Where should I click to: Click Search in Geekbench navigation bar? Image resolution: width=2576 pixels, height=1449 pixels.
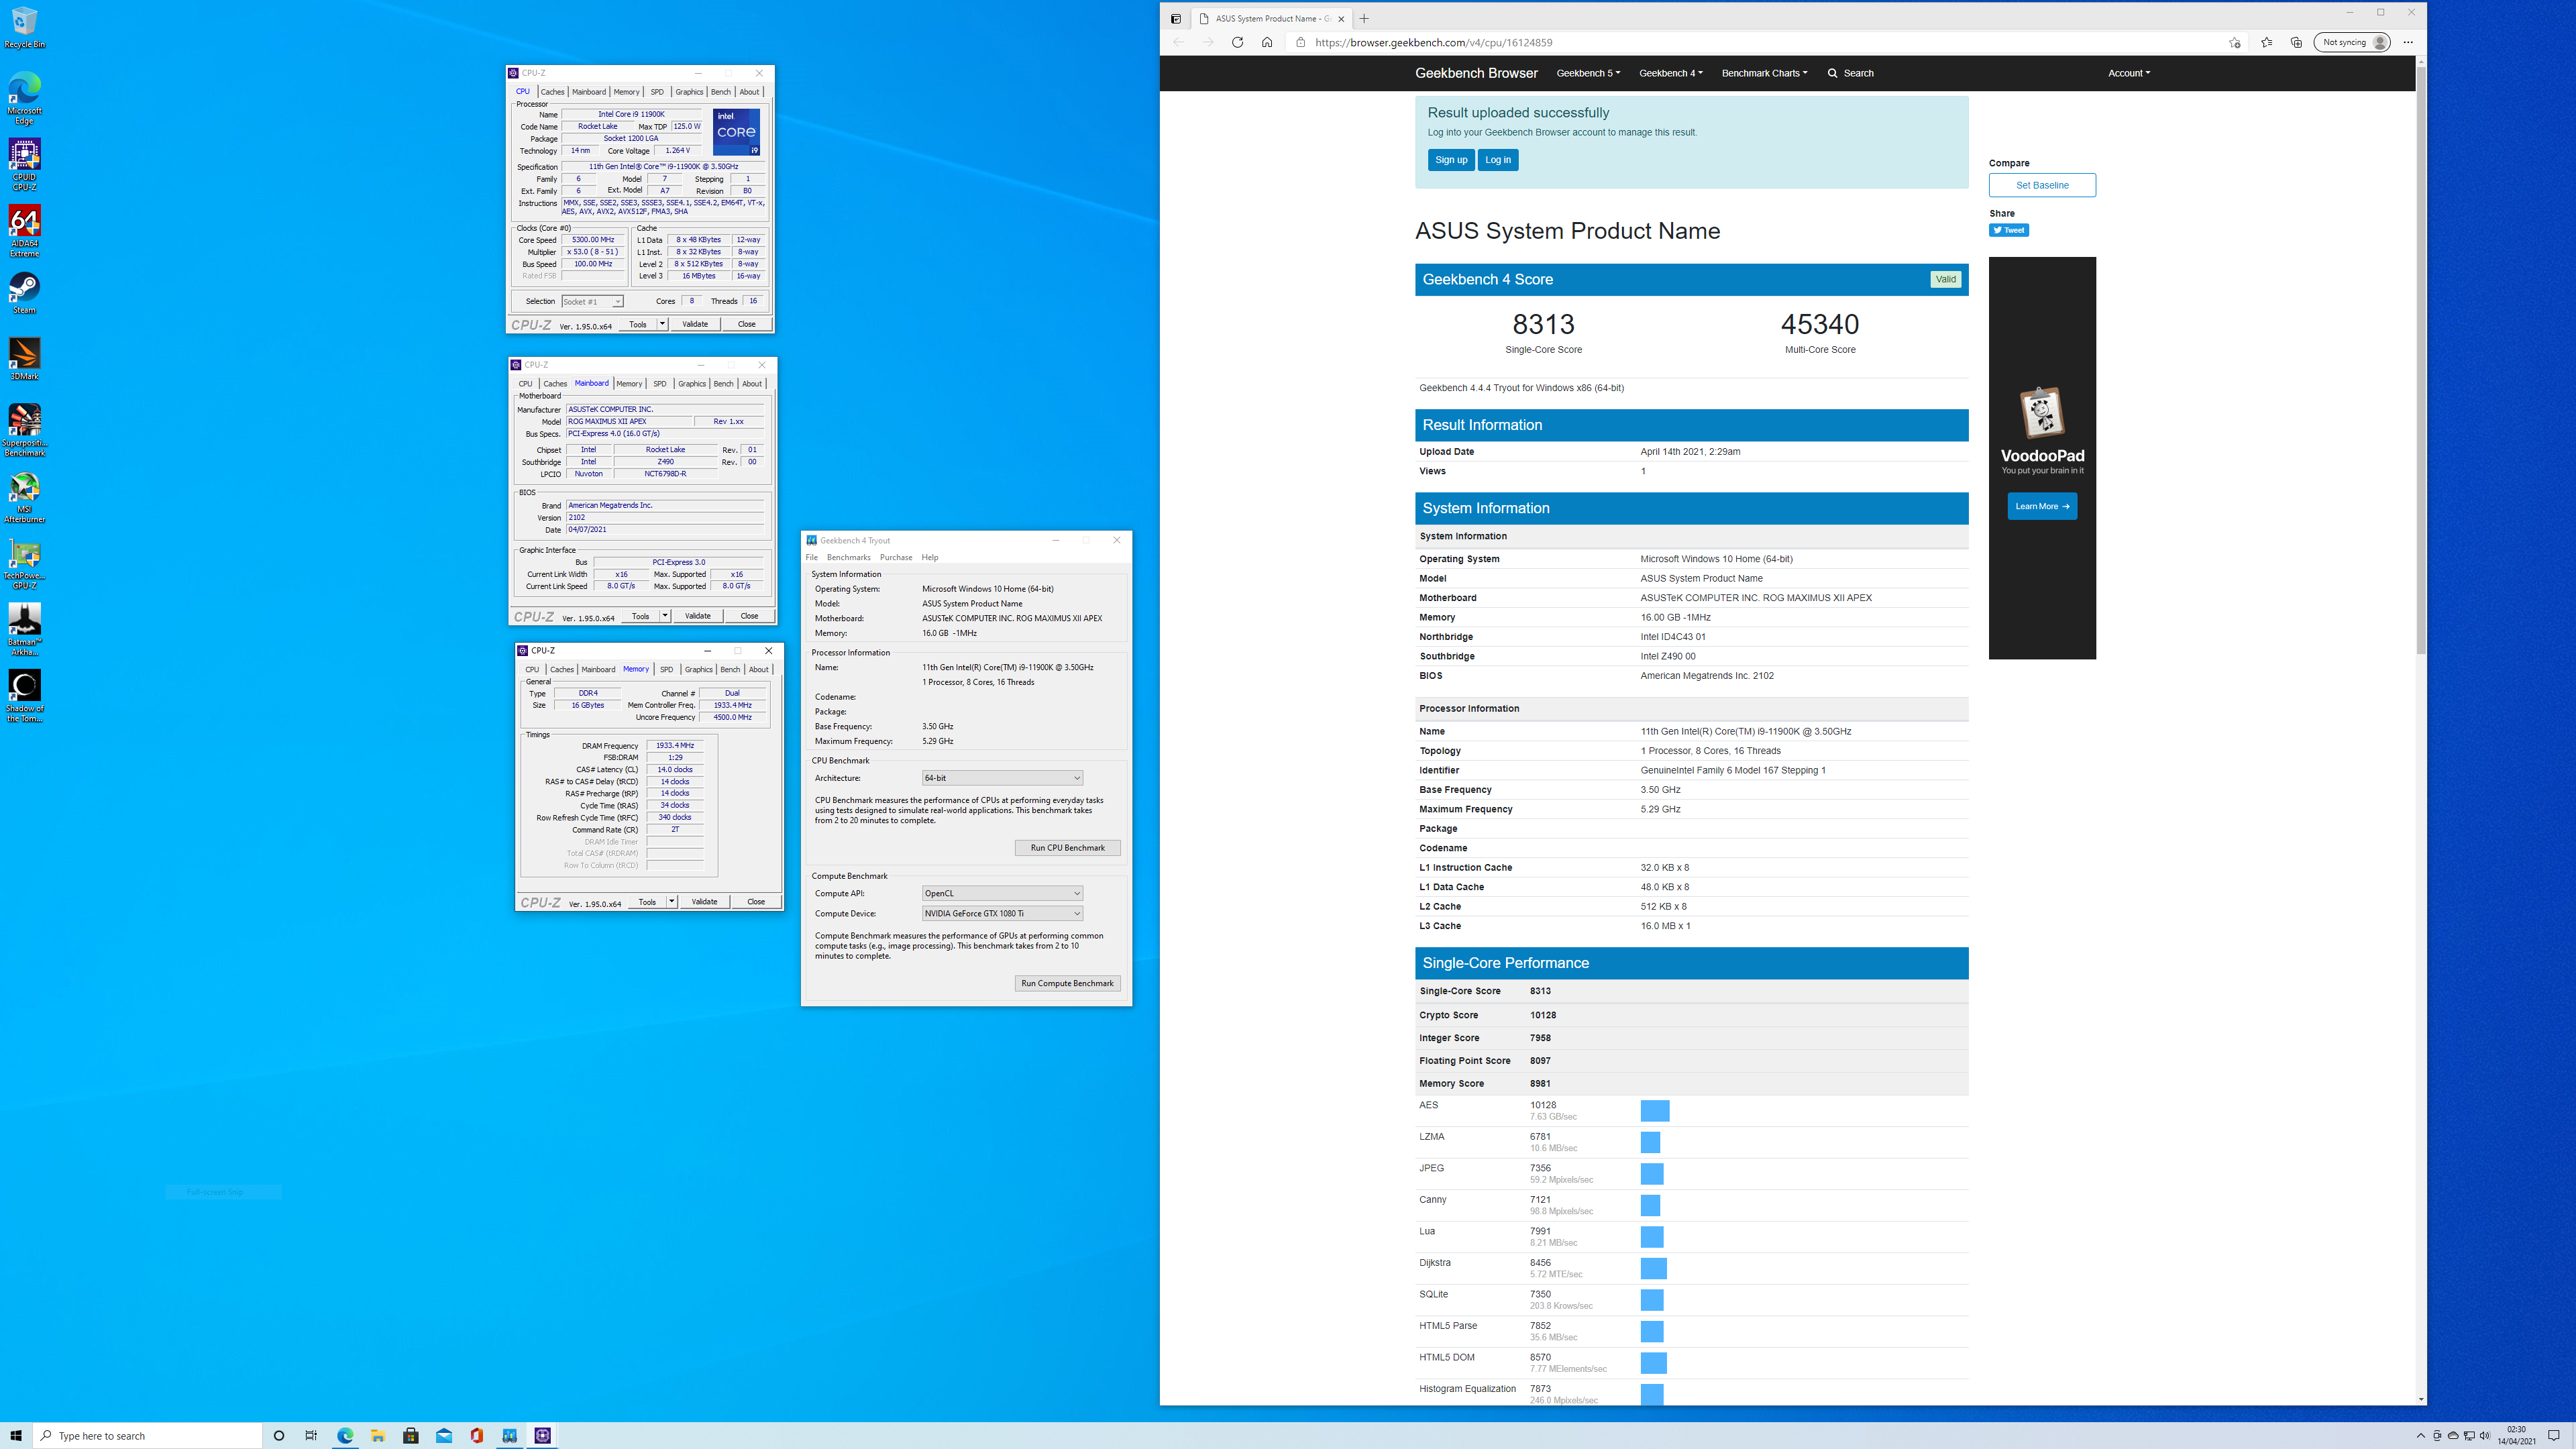pyautogui.click(x=1851, y=73)
